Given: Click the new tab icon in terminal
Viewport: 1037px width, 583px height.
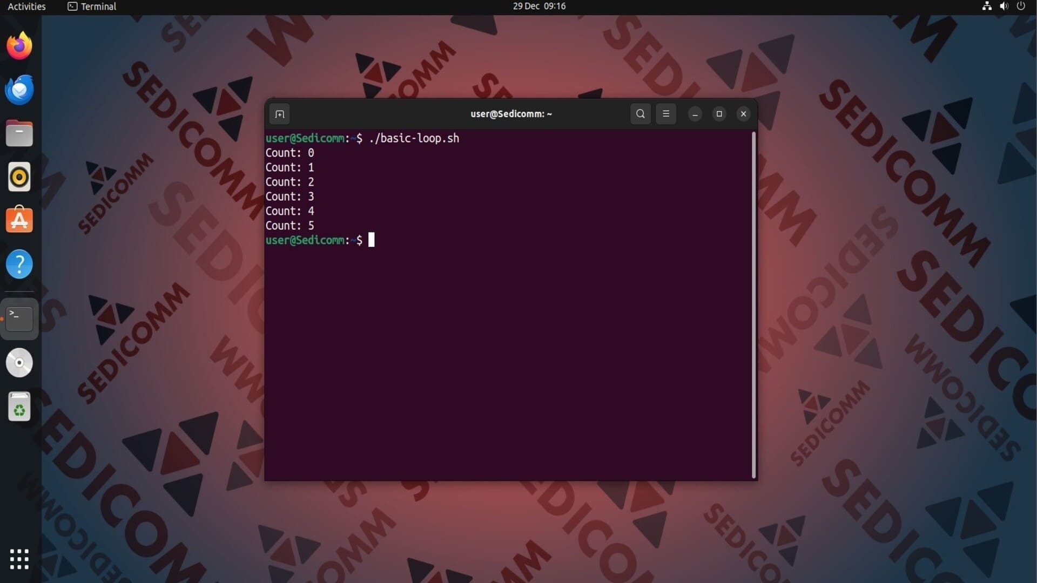Looking at the screenshot, I should tap(279, 114).
